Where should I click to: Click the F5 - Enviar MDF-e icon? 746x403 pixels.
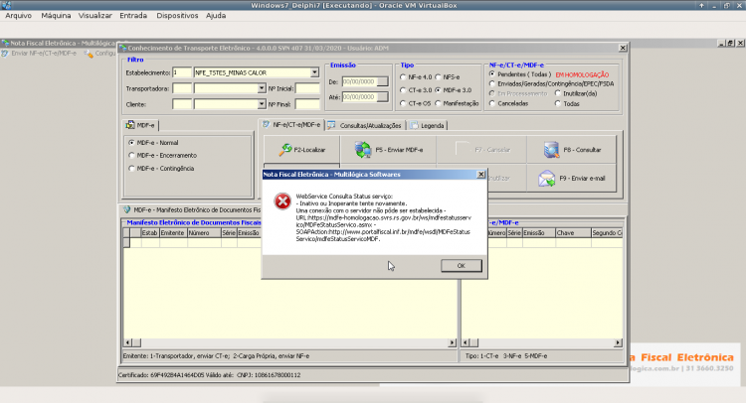tap(363, 150)
